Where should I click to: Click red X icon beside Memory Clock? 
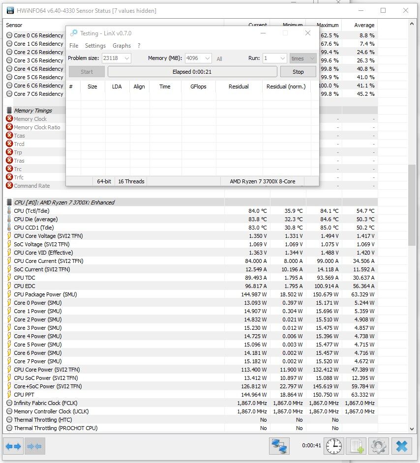9,119
